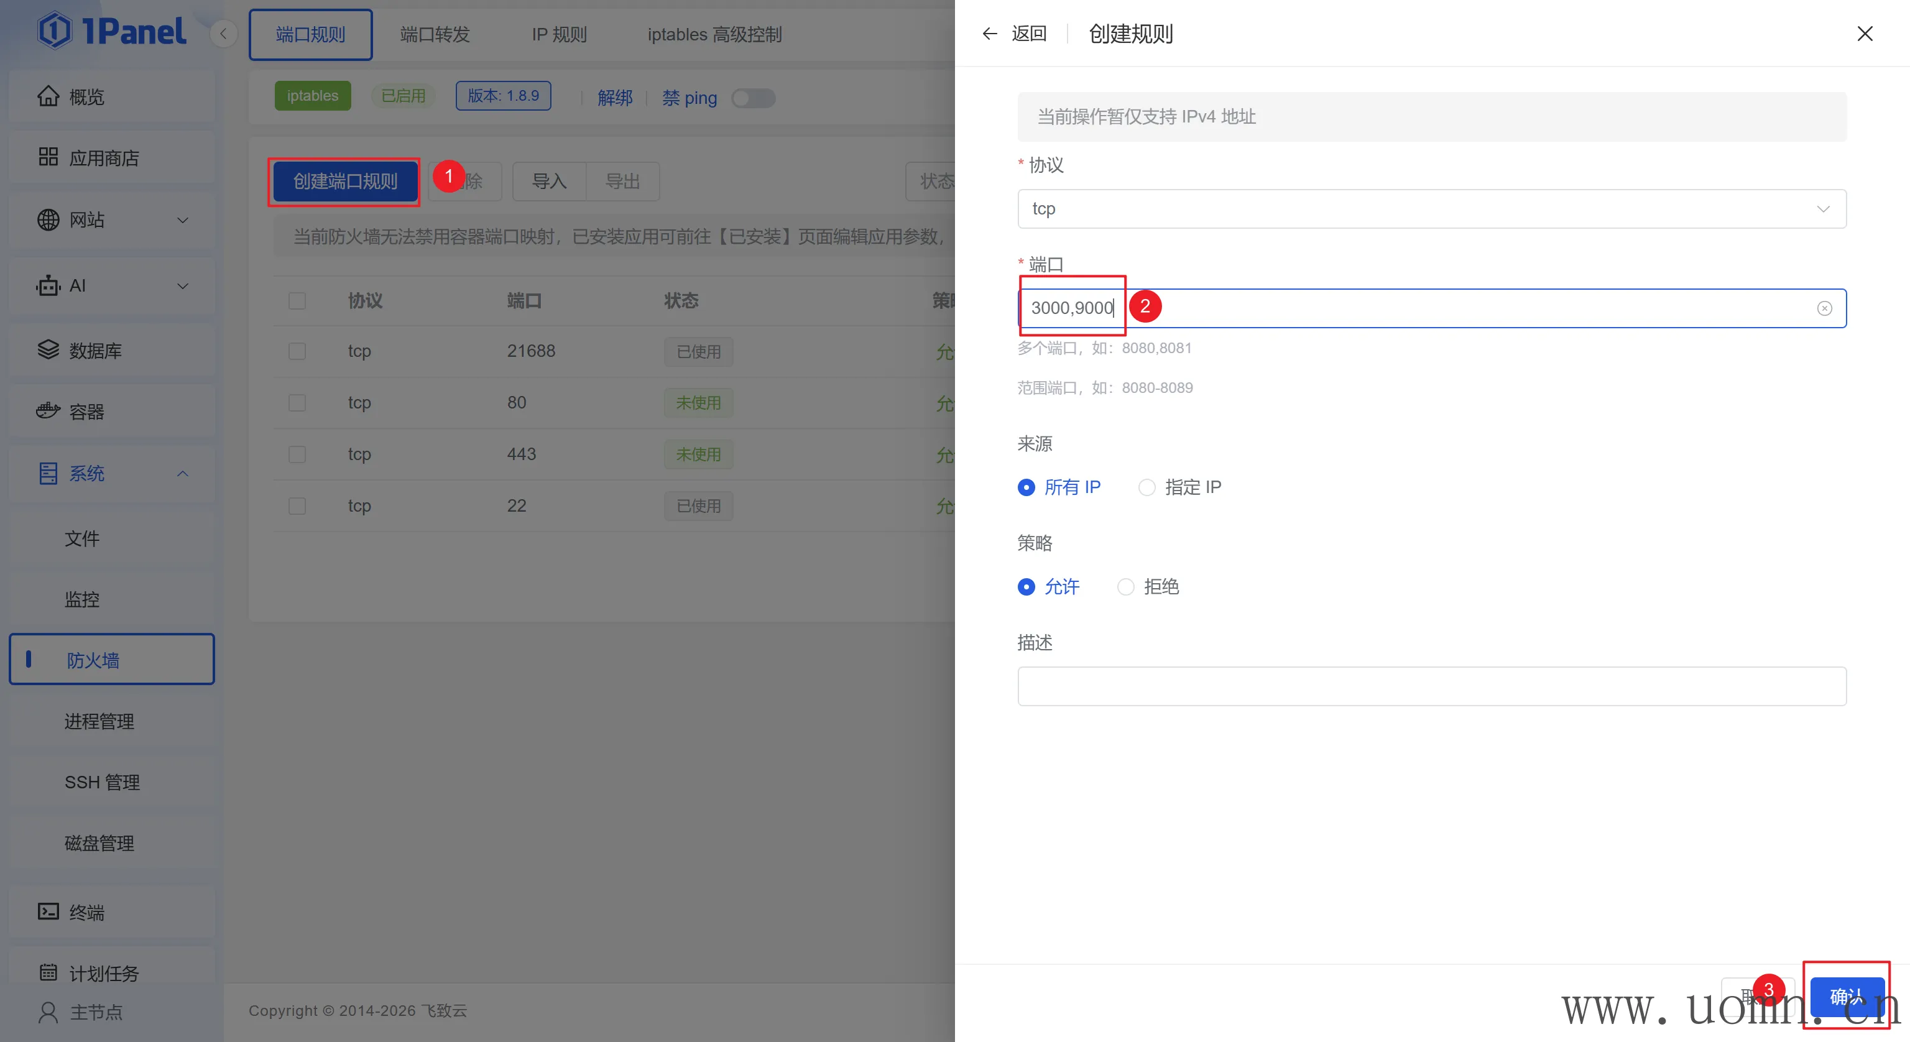Click the database stack icon
1910x1042 pixels.
[48, 350]
